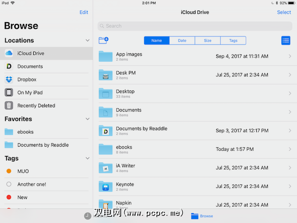The width and height of the screenshot is (297, 223).
Task: Tap the Wi-Fi status icon
Action: [12, 3]
